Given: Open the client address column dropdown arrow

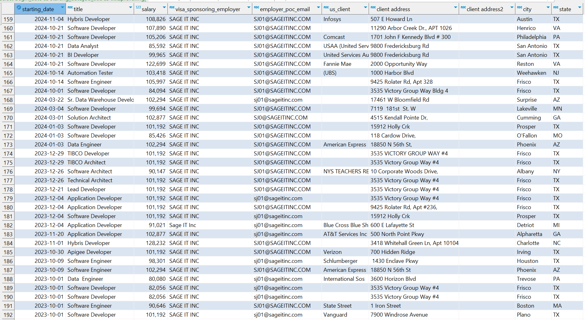Looking at the screenshot, I should click(x=455, y=7).
